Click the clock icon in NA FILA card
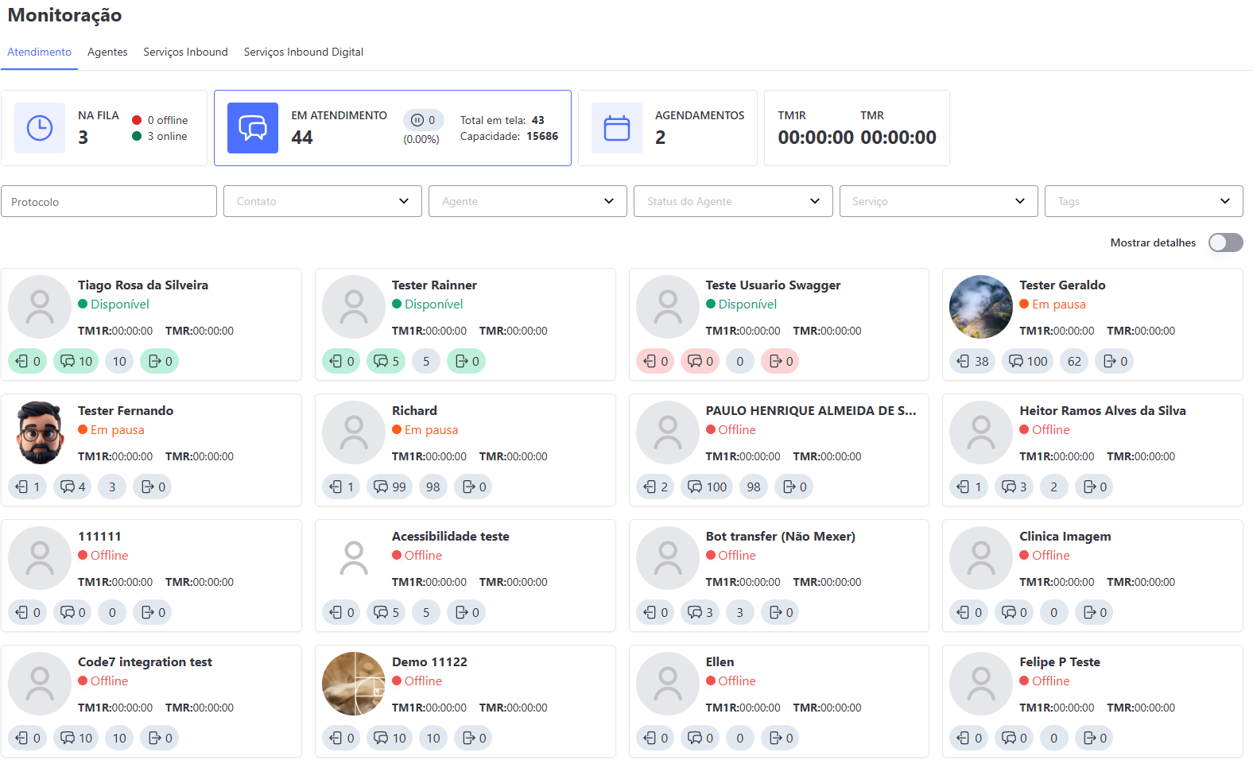 tap(40, 128)
